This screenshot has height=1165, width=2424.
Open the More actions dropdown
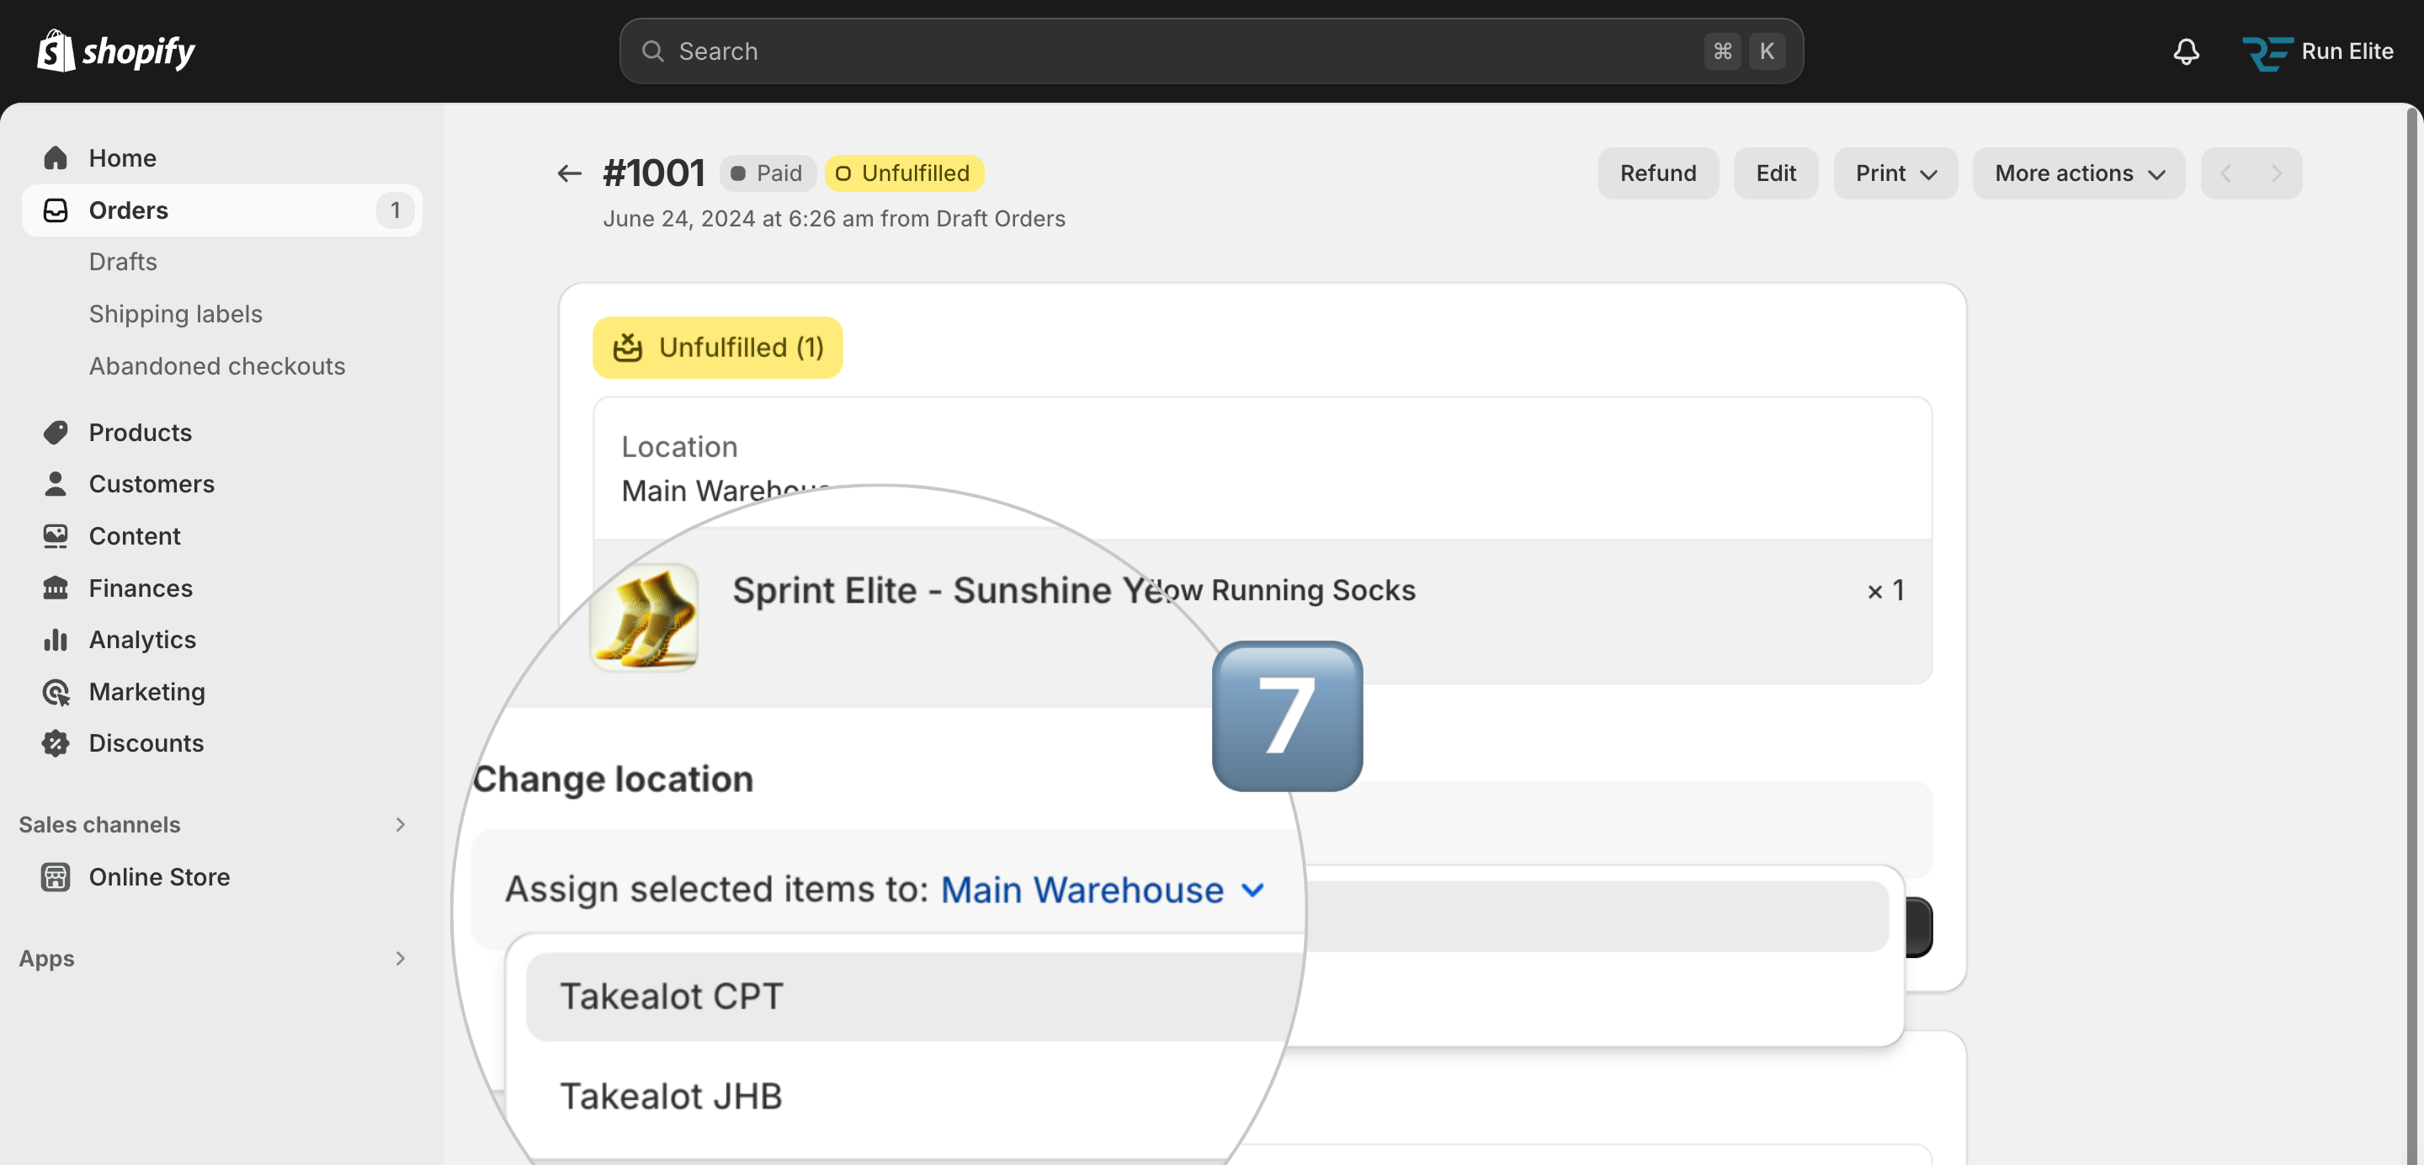[x=2078, y=173]
